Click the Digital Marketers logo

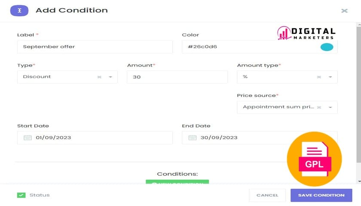click(x=306, y=33)
